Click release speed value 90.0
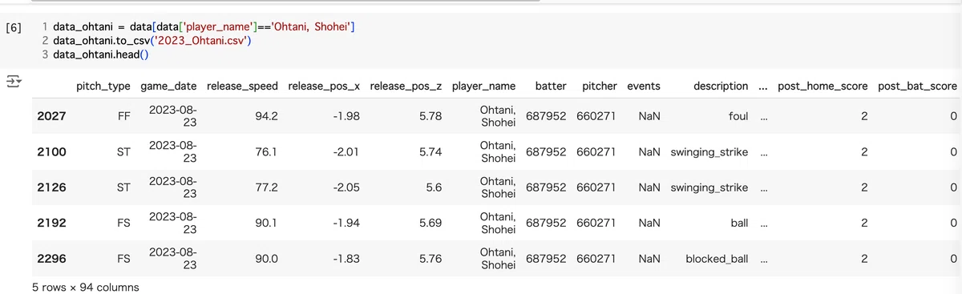962x294 pixels. pos(266,259)
